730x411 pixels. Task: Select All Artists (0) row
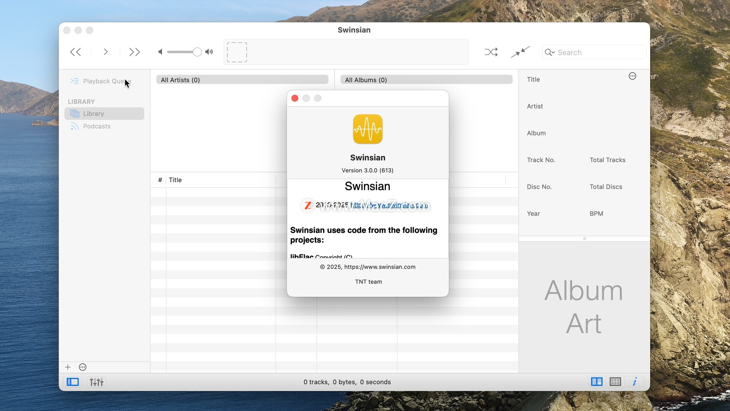point(242,80)
